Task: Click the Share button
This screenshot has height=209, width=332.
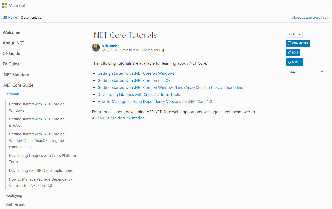Action: click(x=294, y=62)
